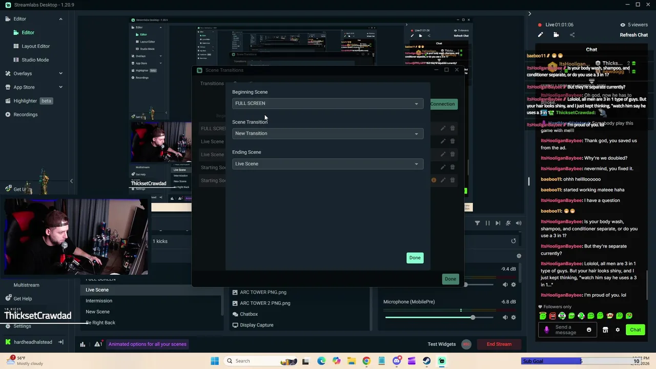Toggle viewer count visibility eye icon
Screen dimensions: 656x369
point(623,25)
